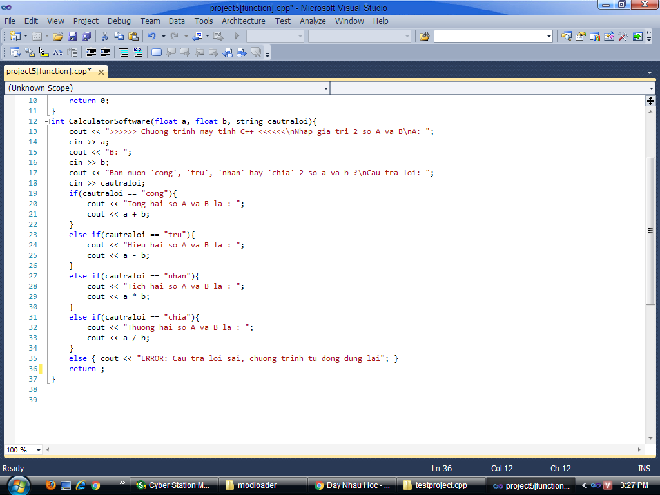This screenshot has height=495, width=660.
Task: Click the Save All icon
Action: (x=87, y=37)
